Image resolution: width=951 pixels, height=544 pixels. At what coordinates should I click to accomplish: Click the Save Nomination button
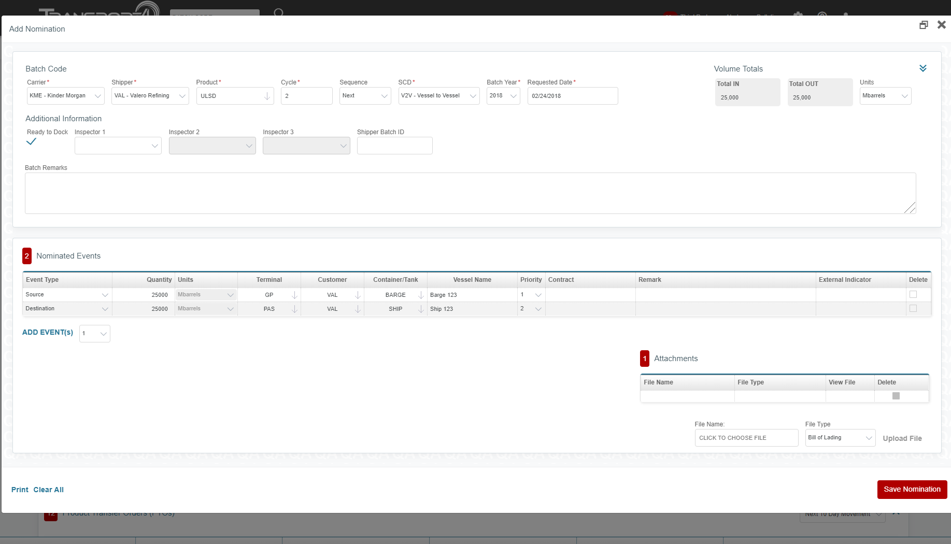[912, 489]
